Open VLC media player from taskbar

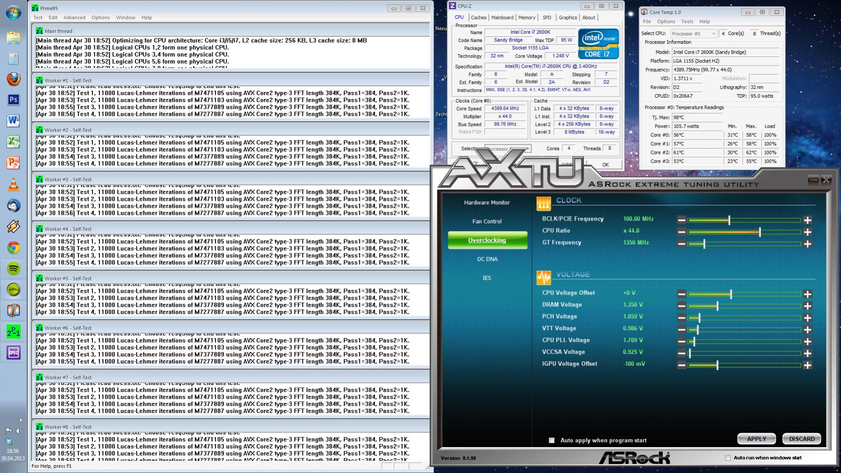pos(13,185)
